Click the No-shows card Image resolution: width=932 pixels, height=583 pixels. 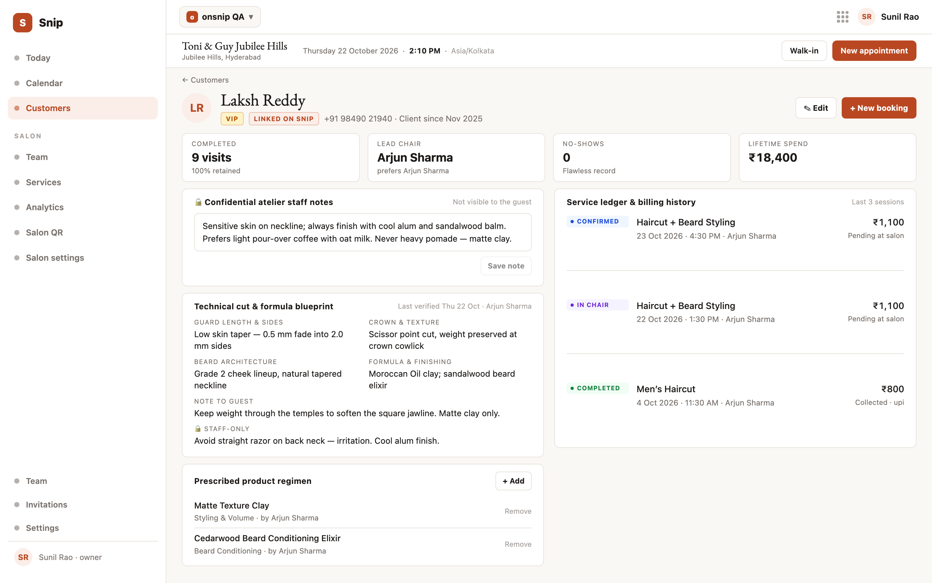642,157
